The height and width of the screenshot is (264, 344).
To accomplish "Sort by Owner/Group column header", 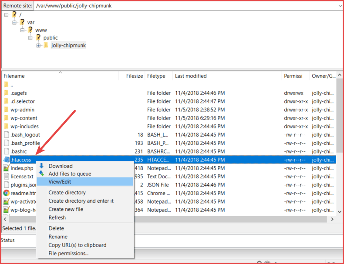I will pos(324,76).
